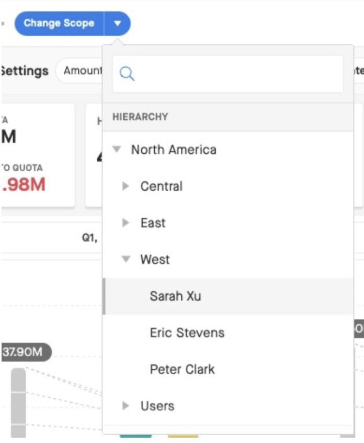Select West region

pyautogui.click(x=155, y=259)
